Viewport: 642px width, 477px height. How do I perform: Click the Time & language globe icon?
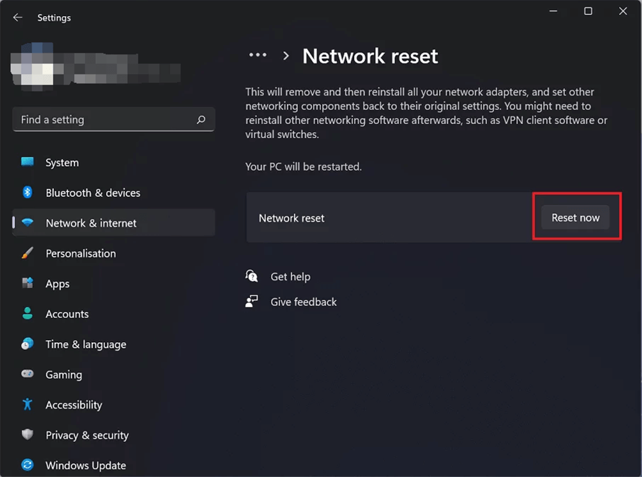pyautogui.click(x=28, y=344)
